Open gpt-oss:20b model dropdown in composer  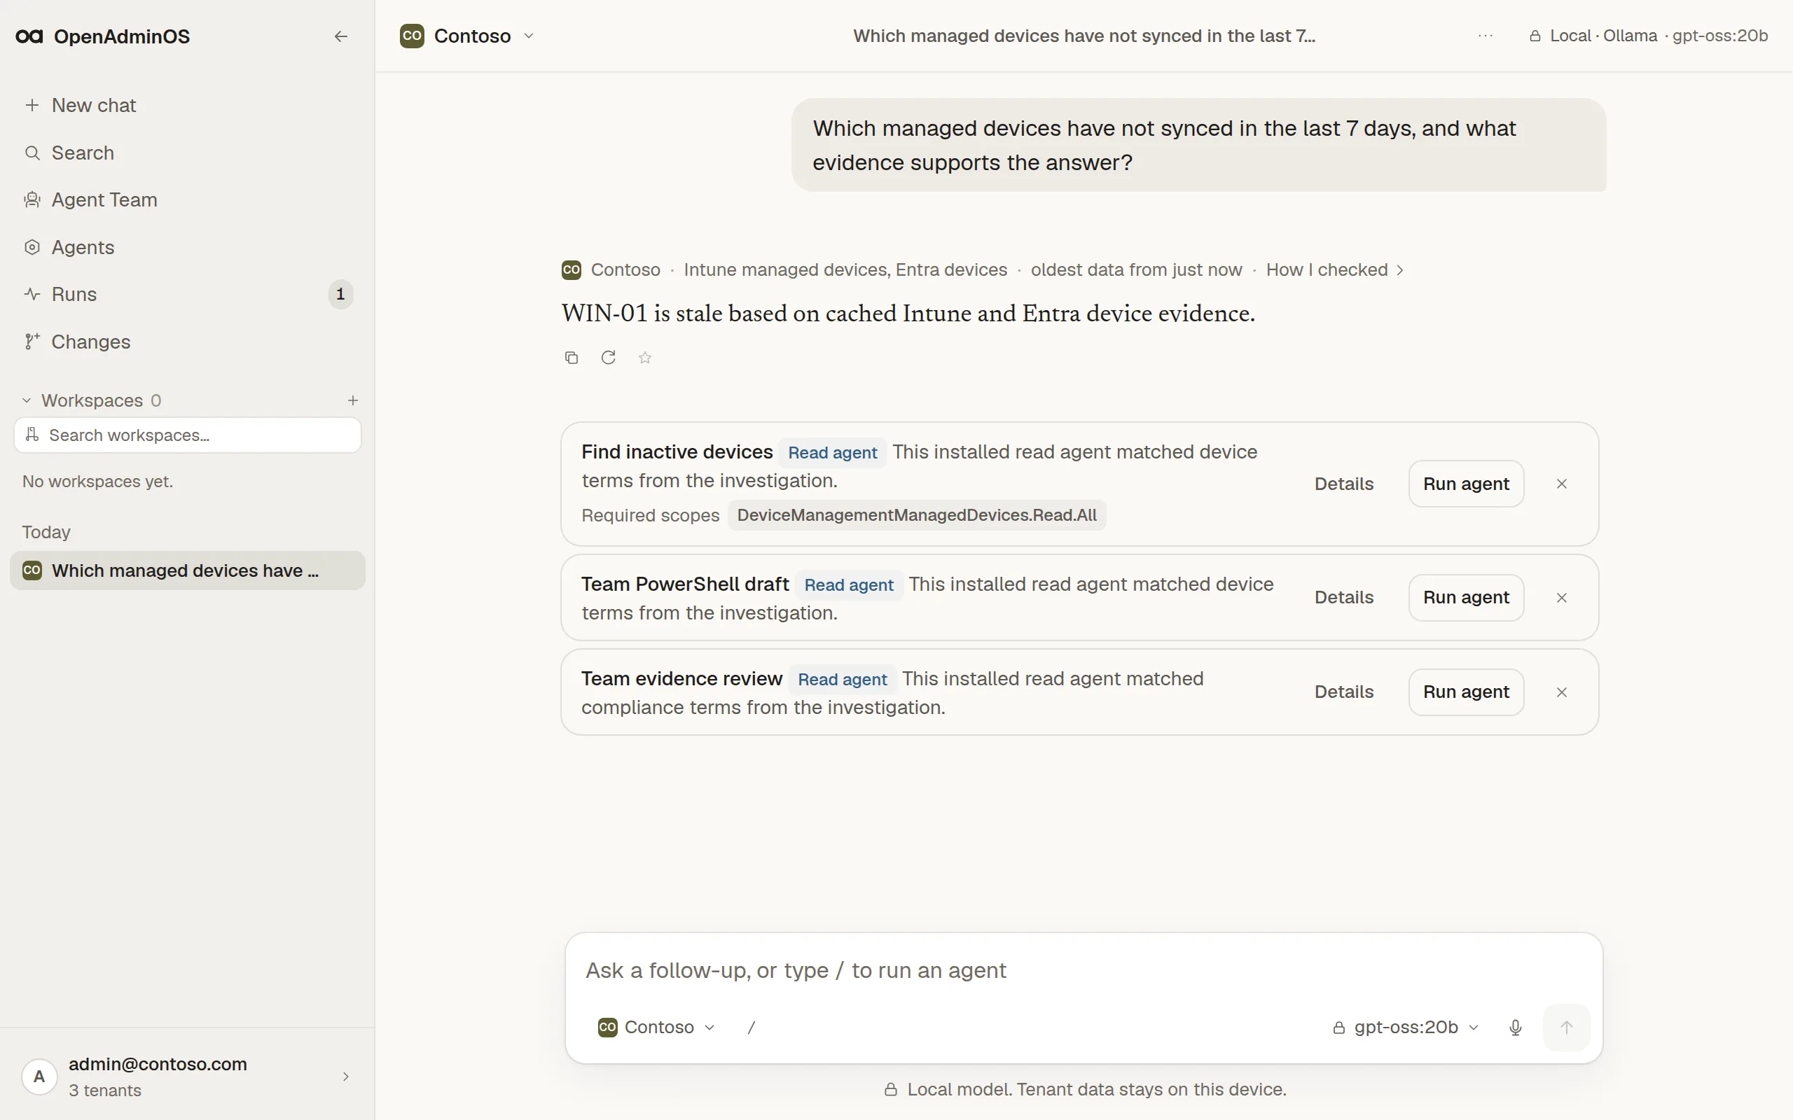point(1406,1028)
